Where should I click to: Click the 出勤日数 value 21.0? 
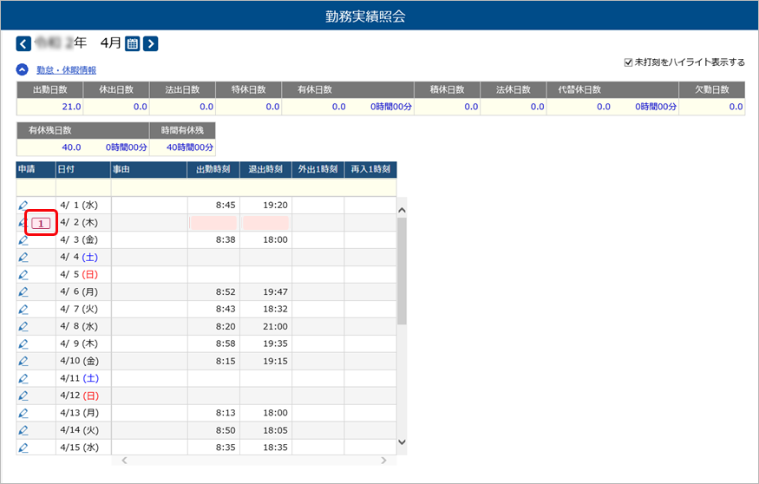pos(72,107)
